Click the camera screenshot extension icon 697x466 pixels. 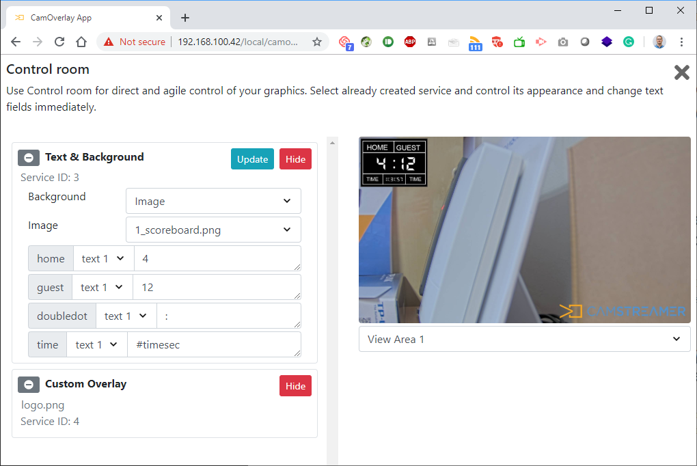click(562, 42)
